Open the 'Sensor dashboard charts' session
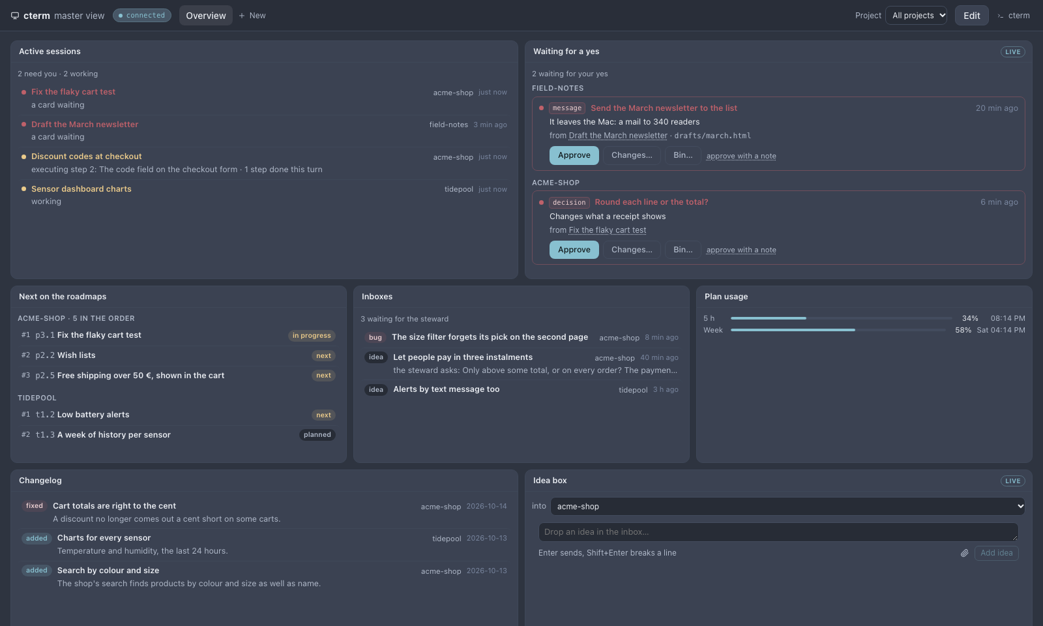 [264, 195]
